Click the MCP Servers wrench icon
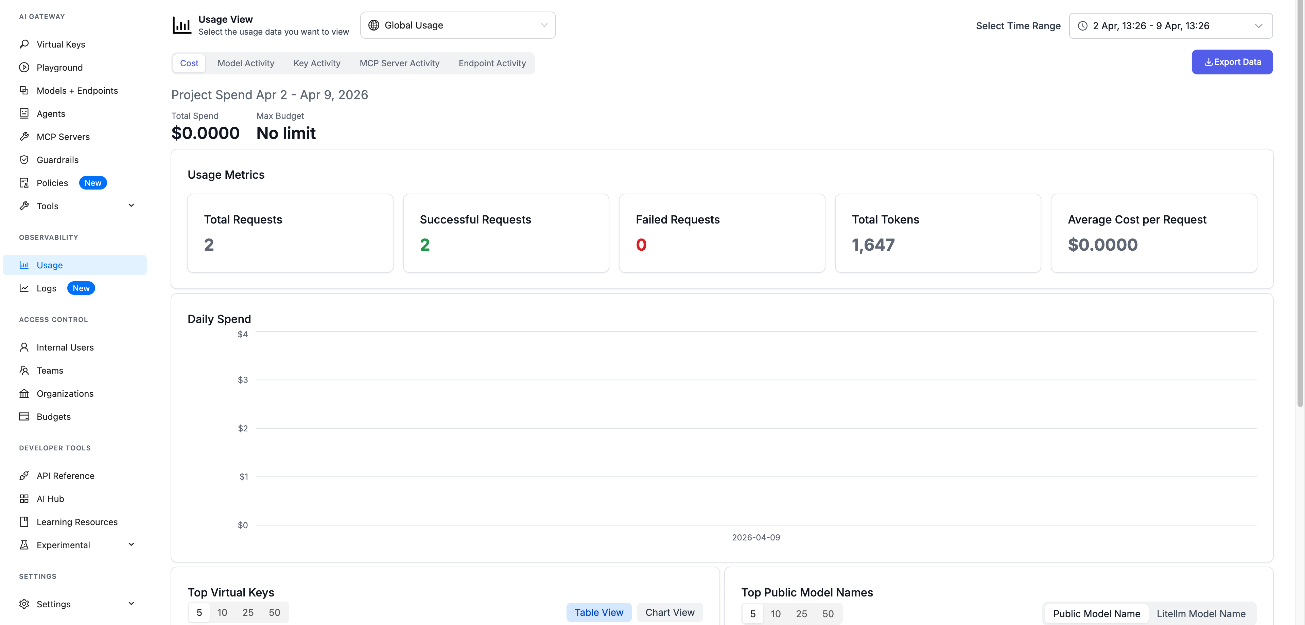Viewport: 1305px width, 625px height. pyautogui.click(x=24, y=137)
